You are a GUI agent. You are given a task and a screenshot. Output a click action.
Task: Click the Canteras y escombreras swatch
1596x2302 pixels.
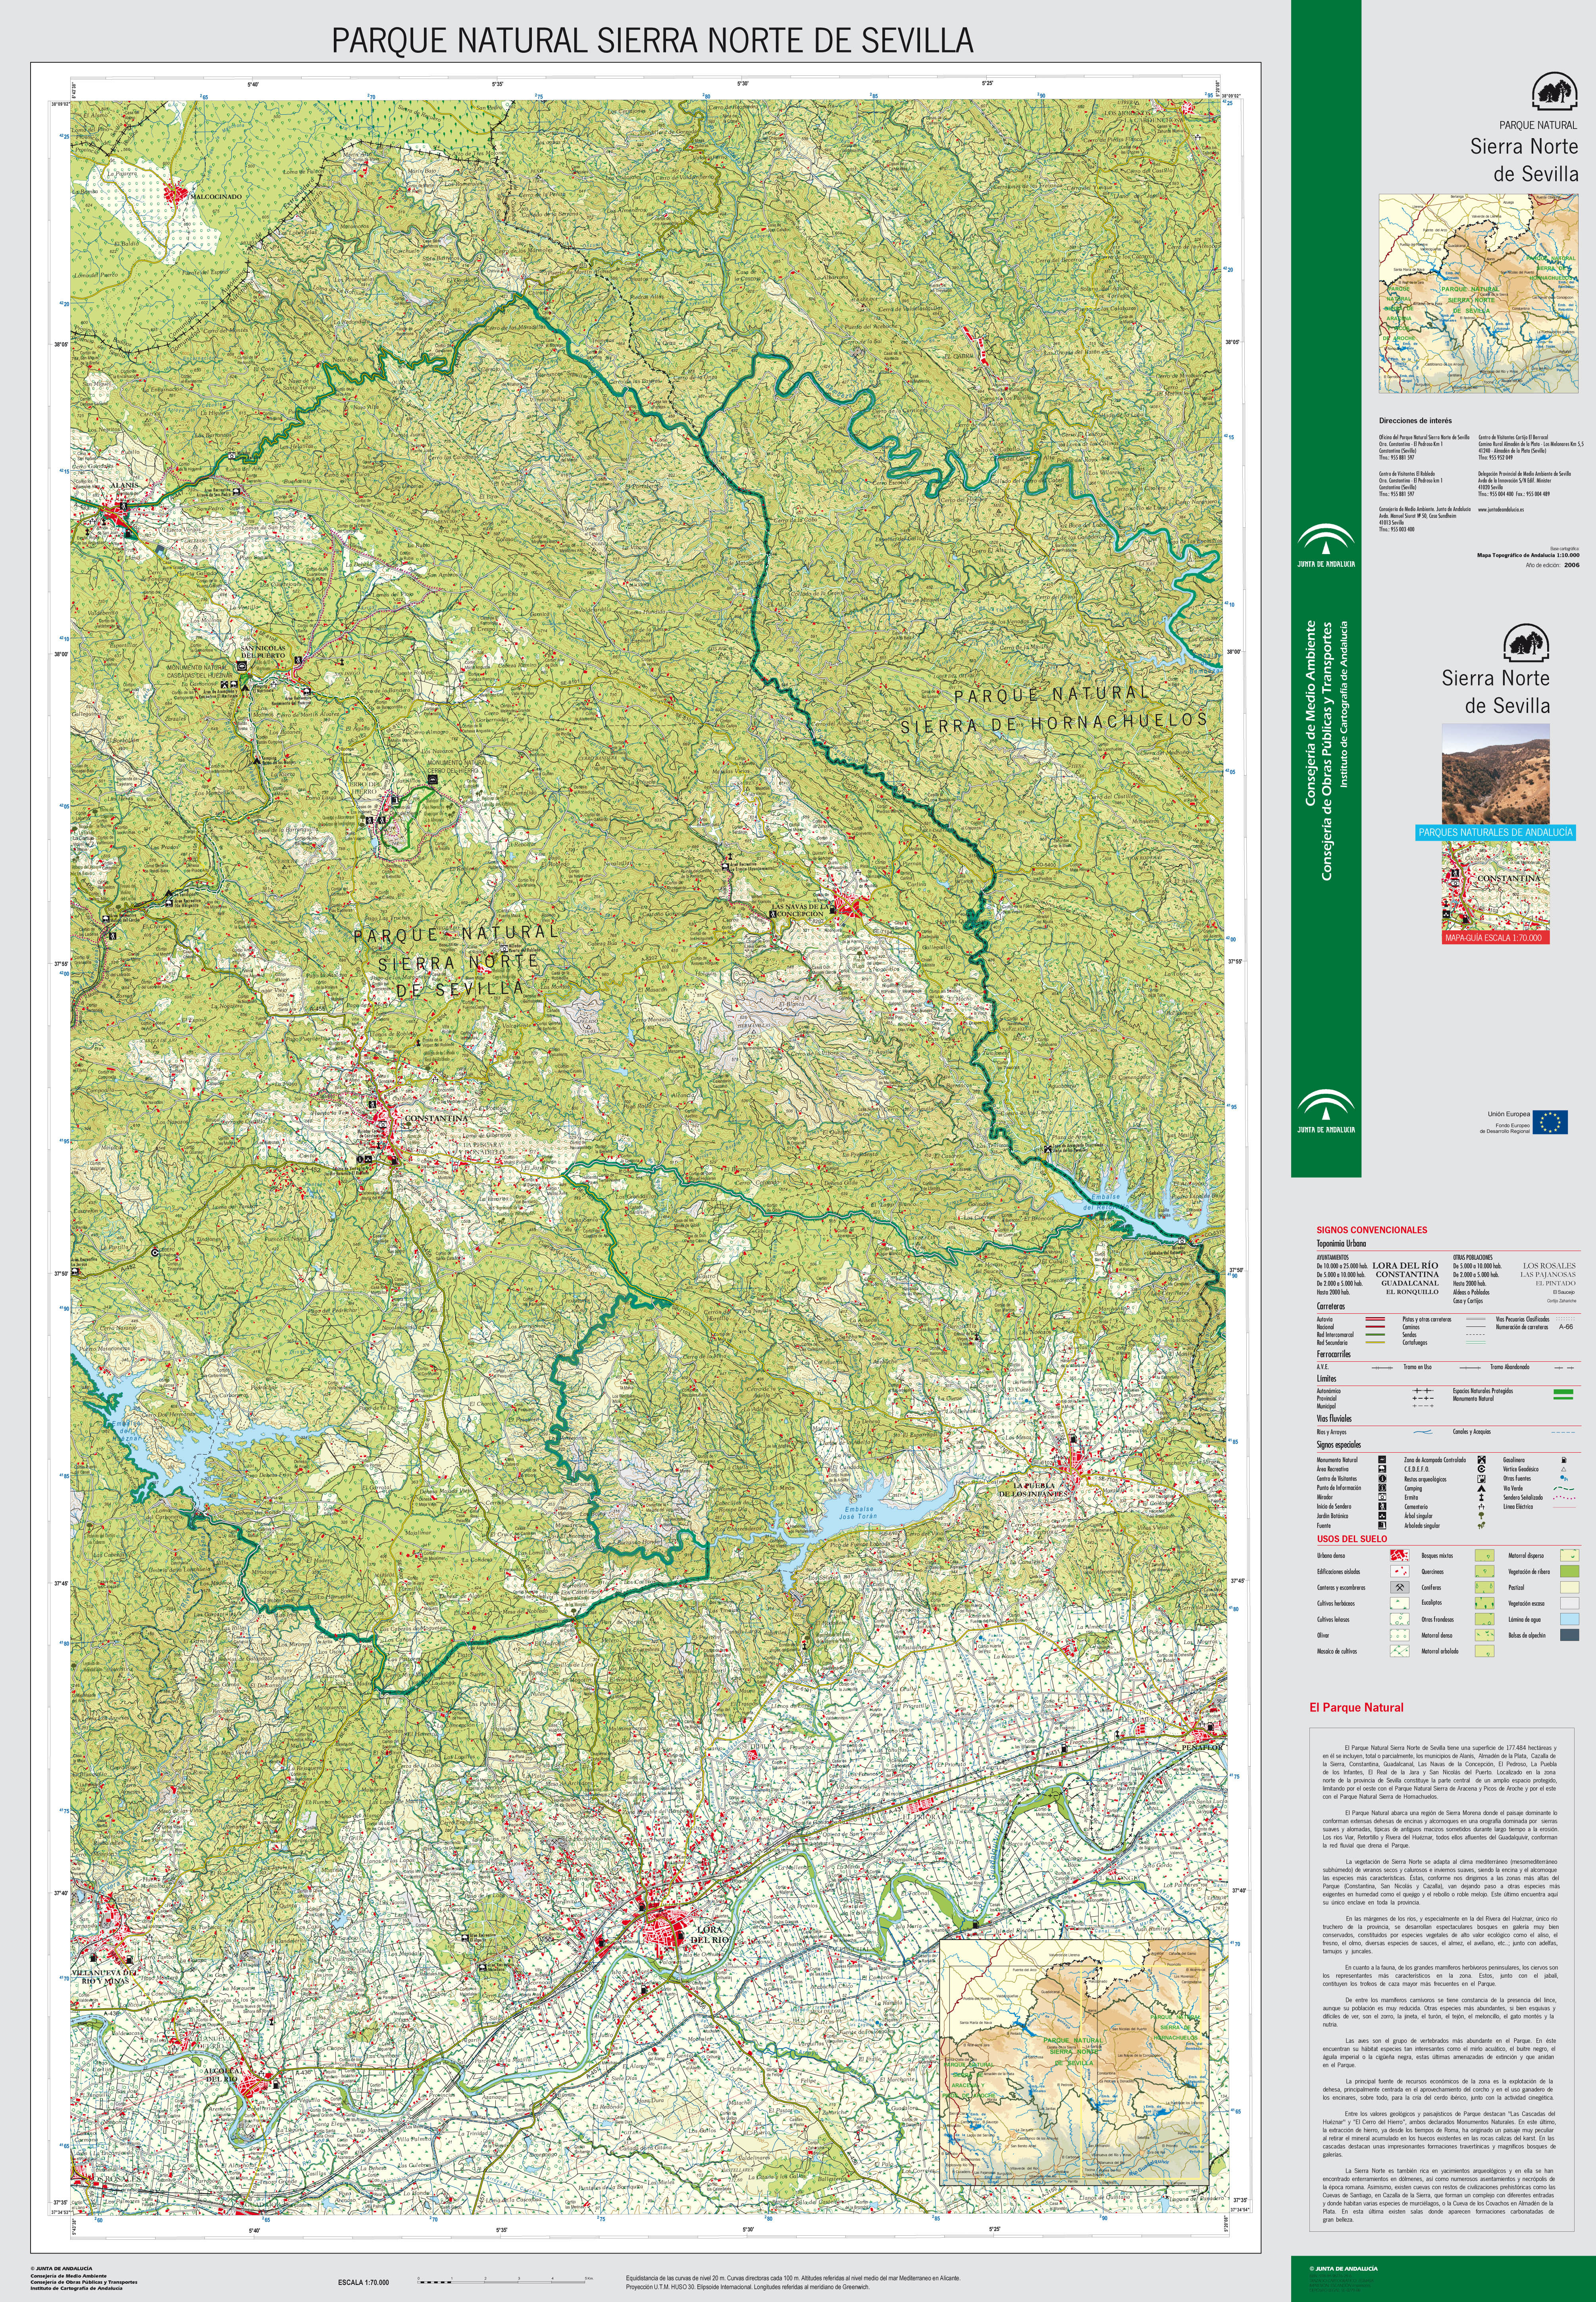click(x=1400, y=1587)
